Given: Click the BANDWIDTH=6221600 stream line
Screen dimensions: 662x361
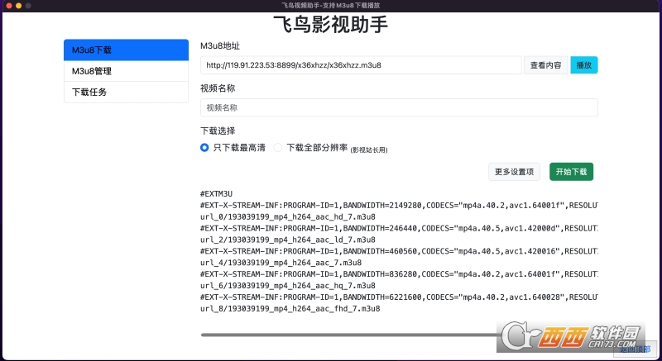Looking at the screenshot, I should pyautogui.click(x=399, y=297).
